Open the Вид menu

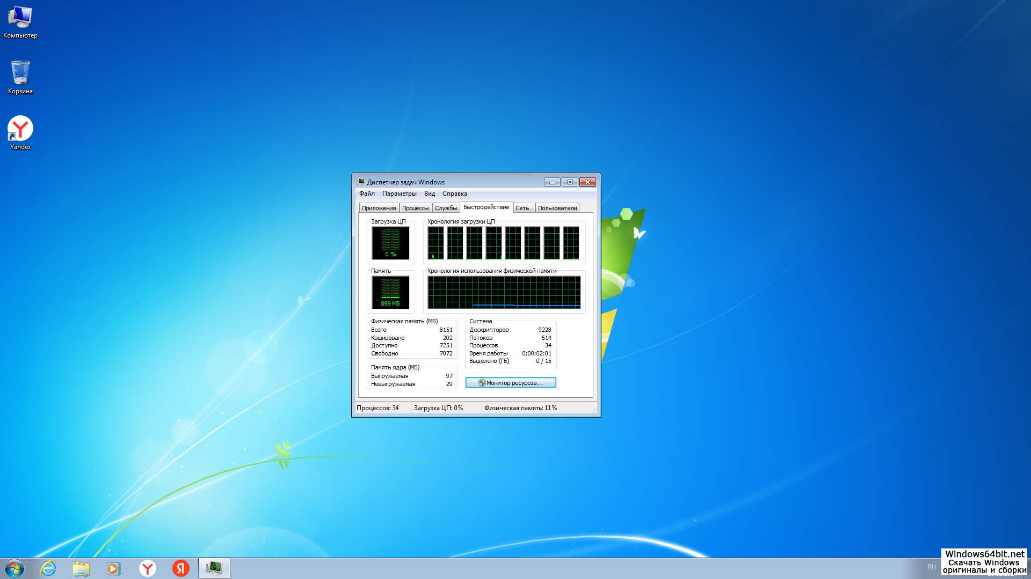click(429, 194)
